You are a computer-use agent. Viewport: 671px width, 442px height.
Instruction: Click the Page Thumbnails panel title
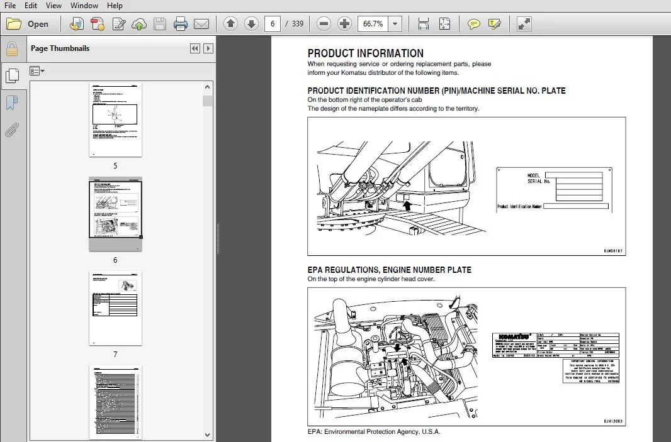pos(60,48)
